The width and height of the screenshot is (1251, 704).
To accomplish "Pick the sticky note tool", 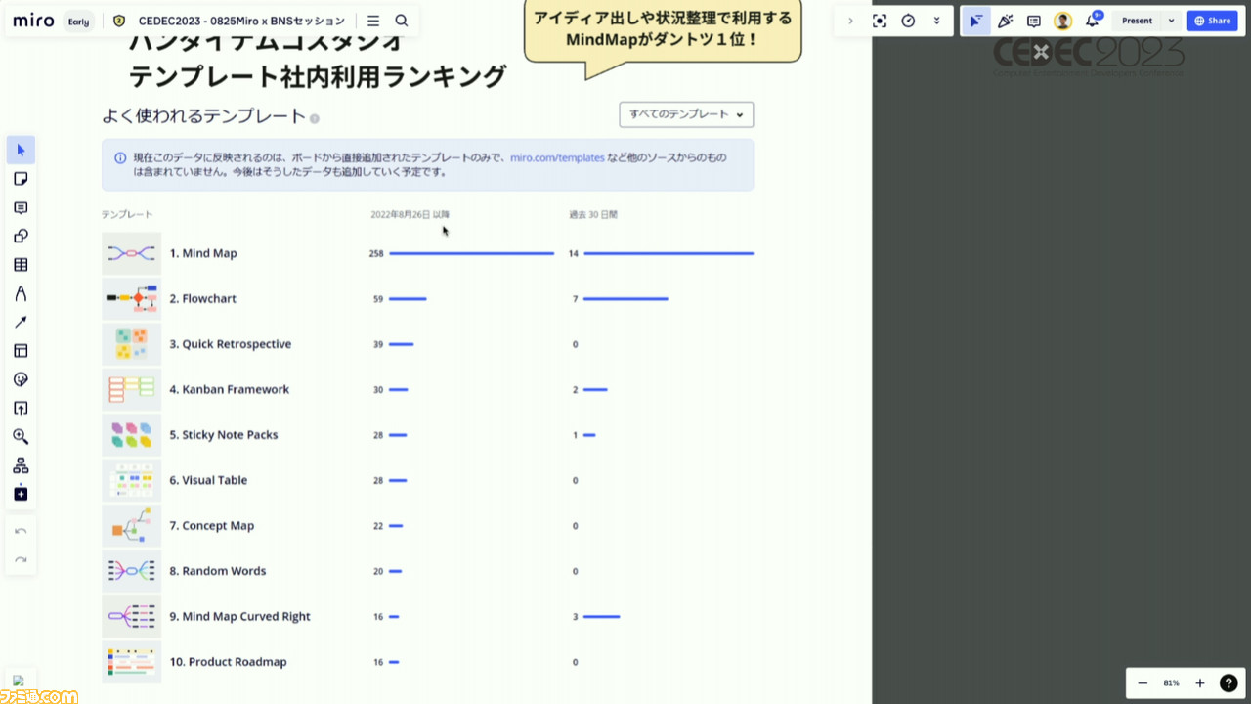I will 21,179.
